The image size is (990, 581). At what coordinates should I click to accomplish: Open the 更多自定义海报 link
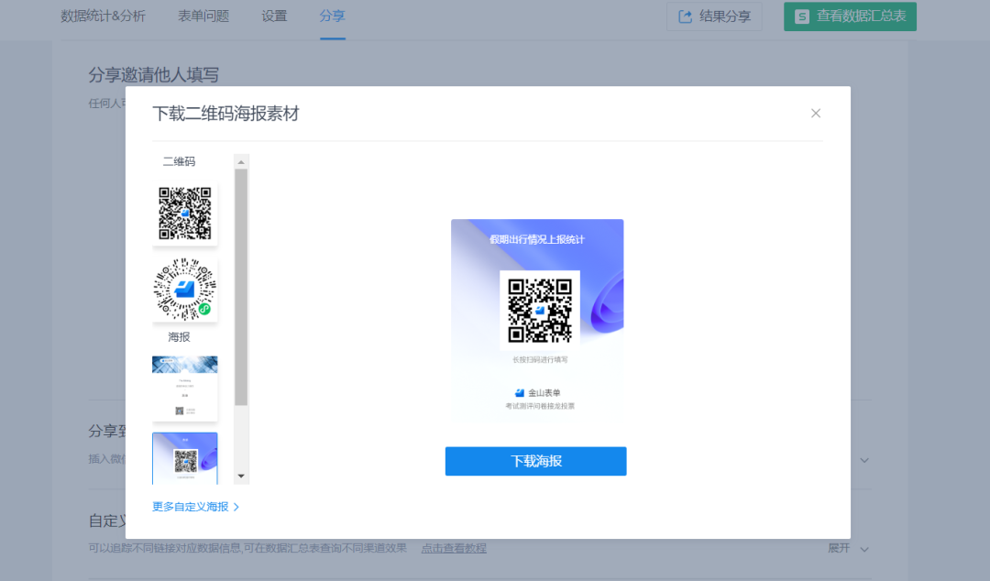[196, 507]
